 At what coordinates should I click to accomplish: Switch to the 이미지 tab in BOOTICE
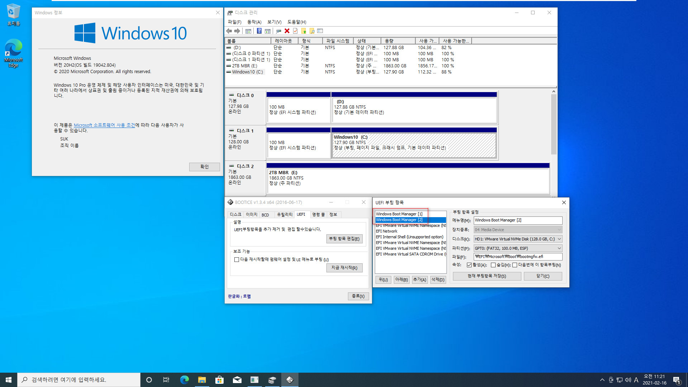[x=251, y=215]
